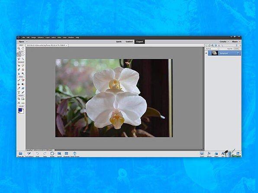Click the blue foreground color swatch
The image size is (258, 193).
20,110
